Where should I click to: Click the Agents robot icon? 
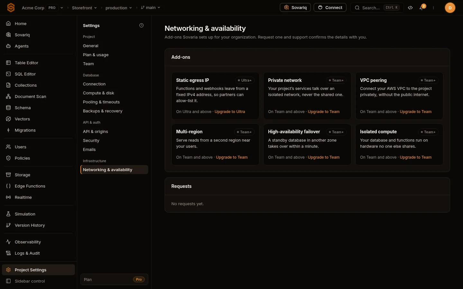click(x=8, y=46)
